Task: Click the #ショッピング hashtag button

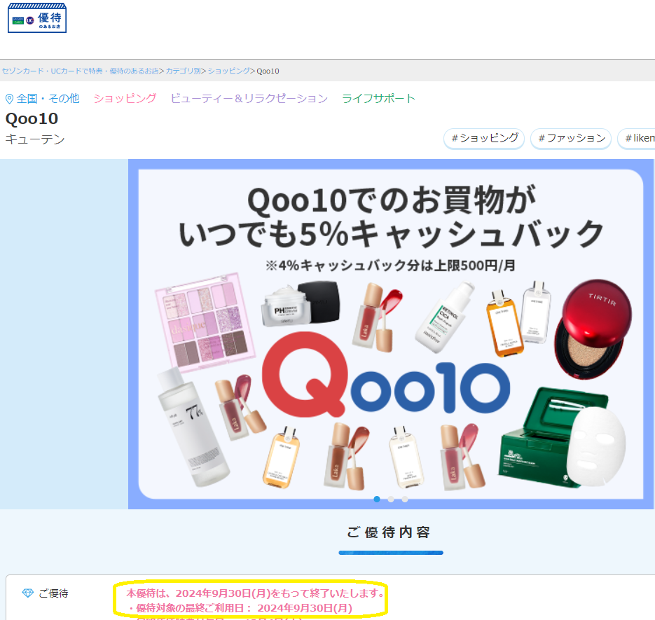Action: pyautogui.click(x=484, y=138)
